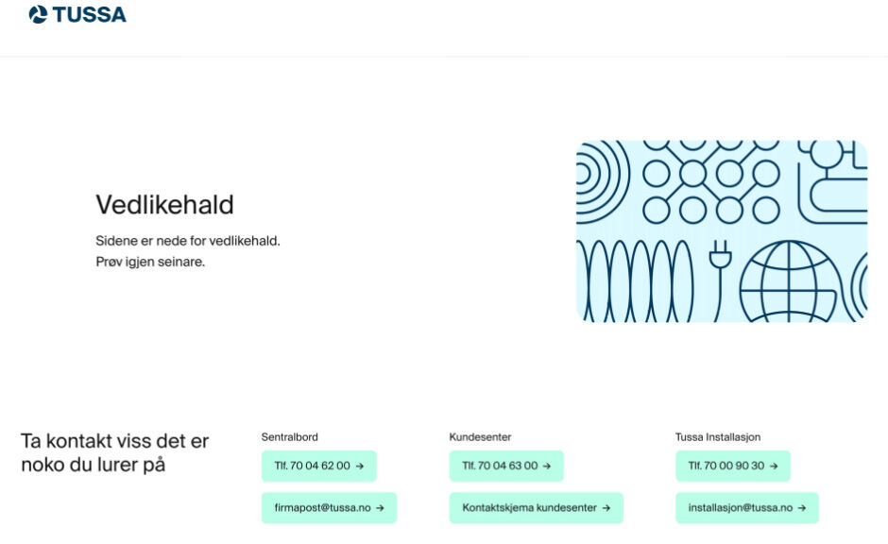Open firmapost@tussa.no email link
The image size is (888, 544).
[x=329, y=508]
